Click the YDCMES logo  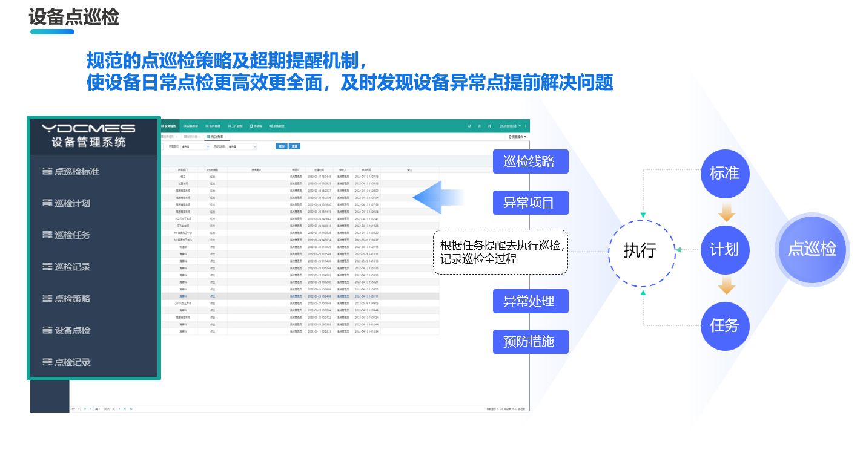pyautogui.click(x=88, y=128)
